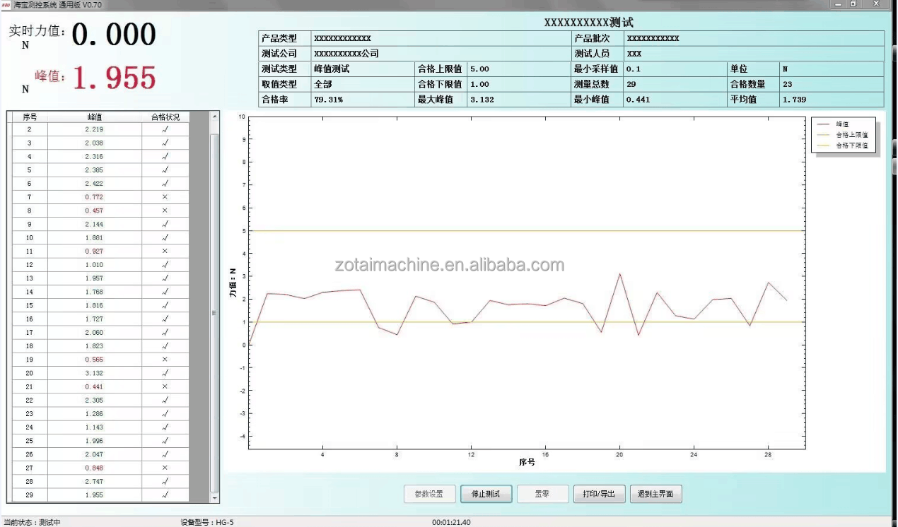Image resolution: width=898 pixels, height=527 pixels.
Task: Click the pass checkmark in row 20
Action: pos(165,373)
